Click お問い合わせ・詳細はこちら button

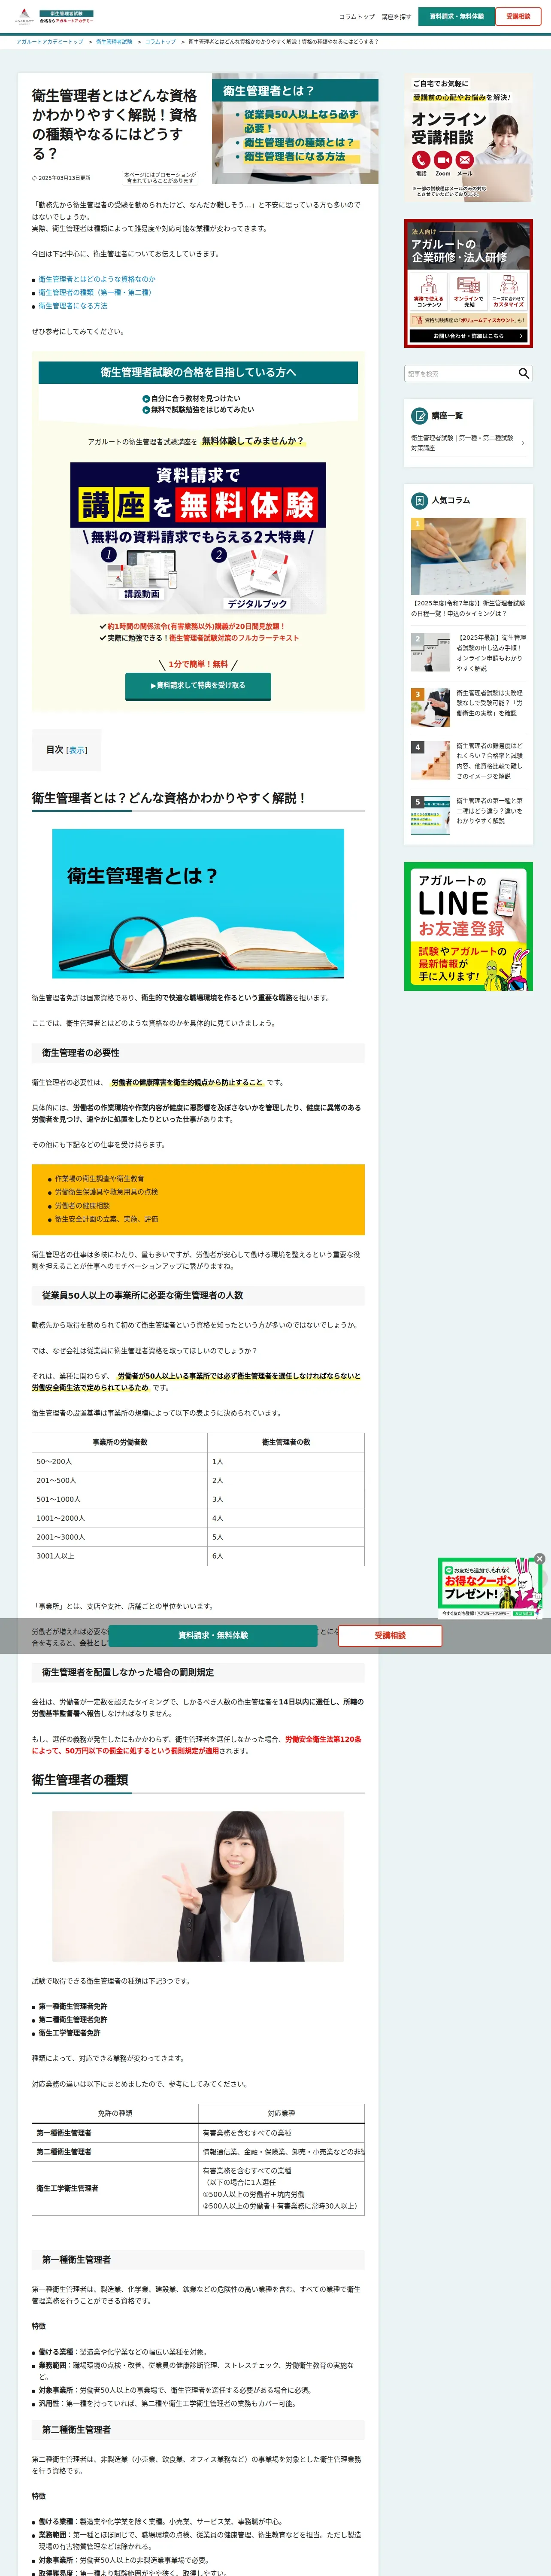468,336
